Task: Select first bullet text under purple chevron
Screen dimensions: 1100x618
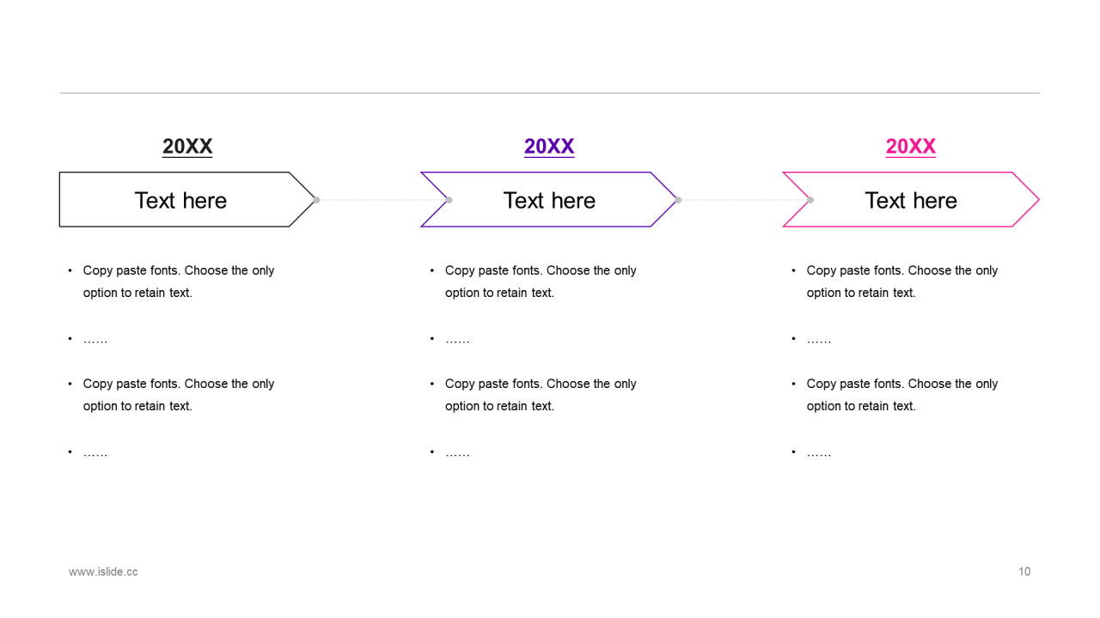Action: pyautogui.click(x=541, y=282)
